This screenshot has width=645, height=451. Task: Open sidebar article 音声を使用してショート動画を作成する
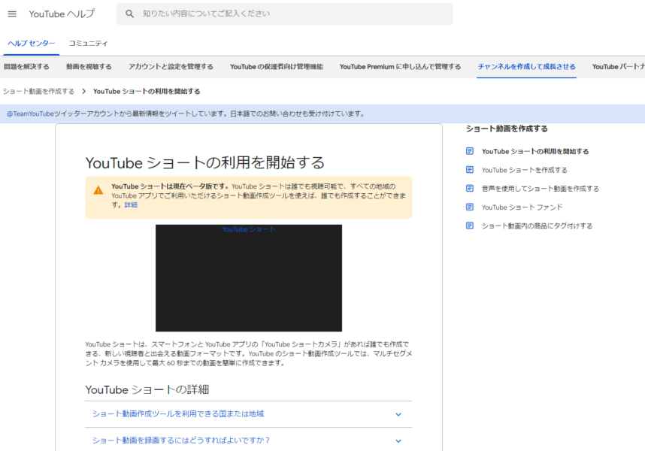541,189
